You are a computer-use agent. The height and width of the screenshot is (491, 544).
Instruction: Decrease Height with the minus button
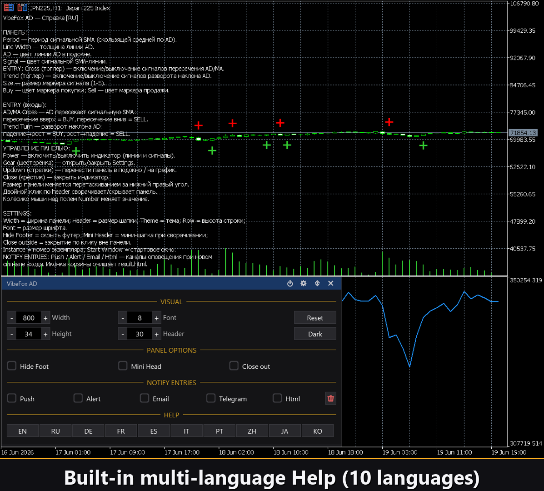pyautogui.click(x=11, y=334)
